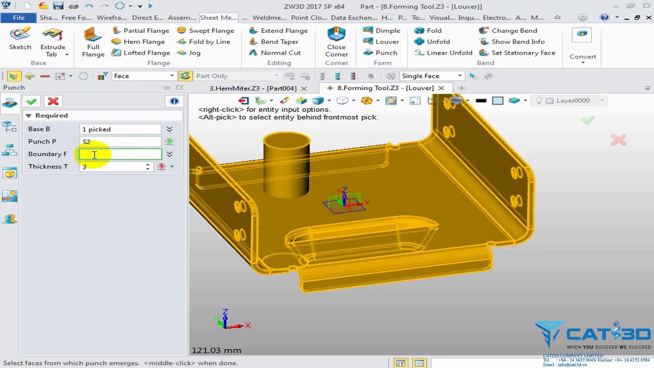
Task: Open the Change Bend command
Action: 508,31
